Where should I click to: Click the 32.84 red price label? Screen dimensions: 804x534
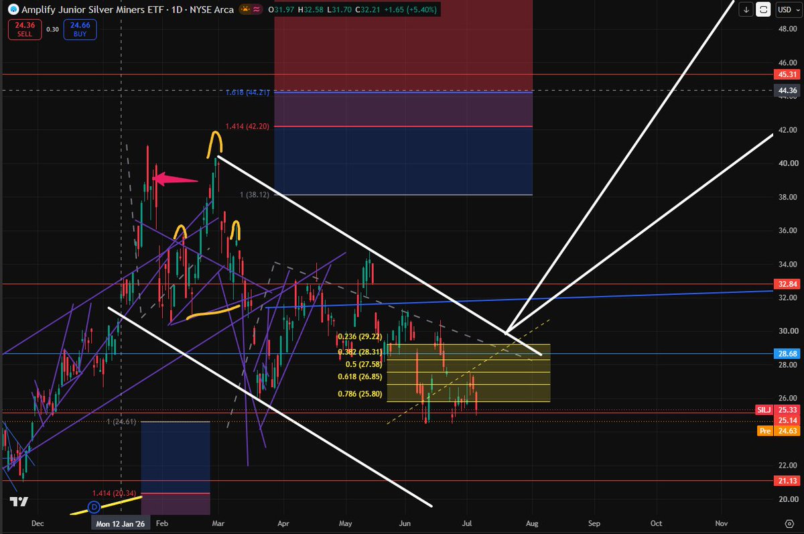[787, 283]
